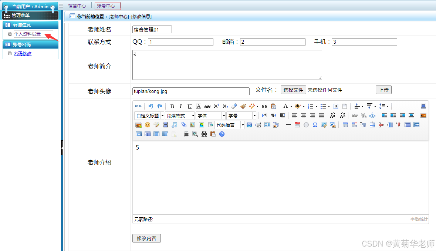Open the 密码修改 link
Screen dimensions: 436x251
tap(22, 53)
